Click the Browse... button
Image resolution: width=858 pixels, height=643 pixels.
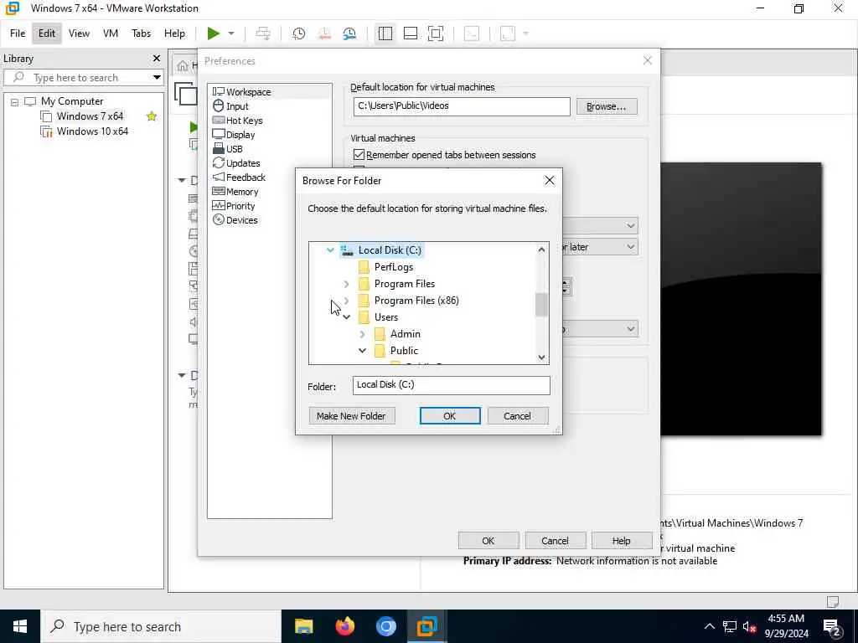pos(607,106)
